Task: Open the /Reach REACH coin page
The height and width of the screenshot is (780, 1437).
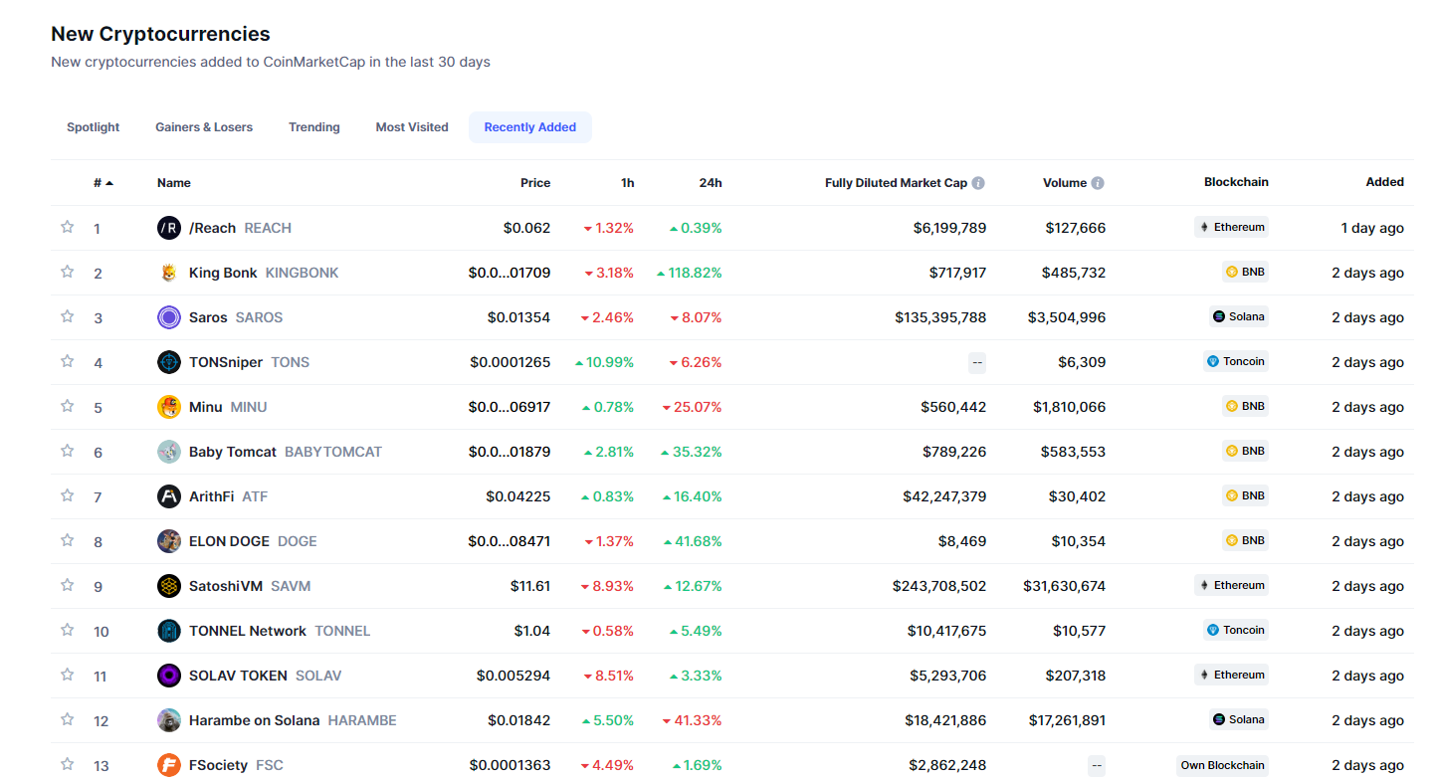Action: 240,228
